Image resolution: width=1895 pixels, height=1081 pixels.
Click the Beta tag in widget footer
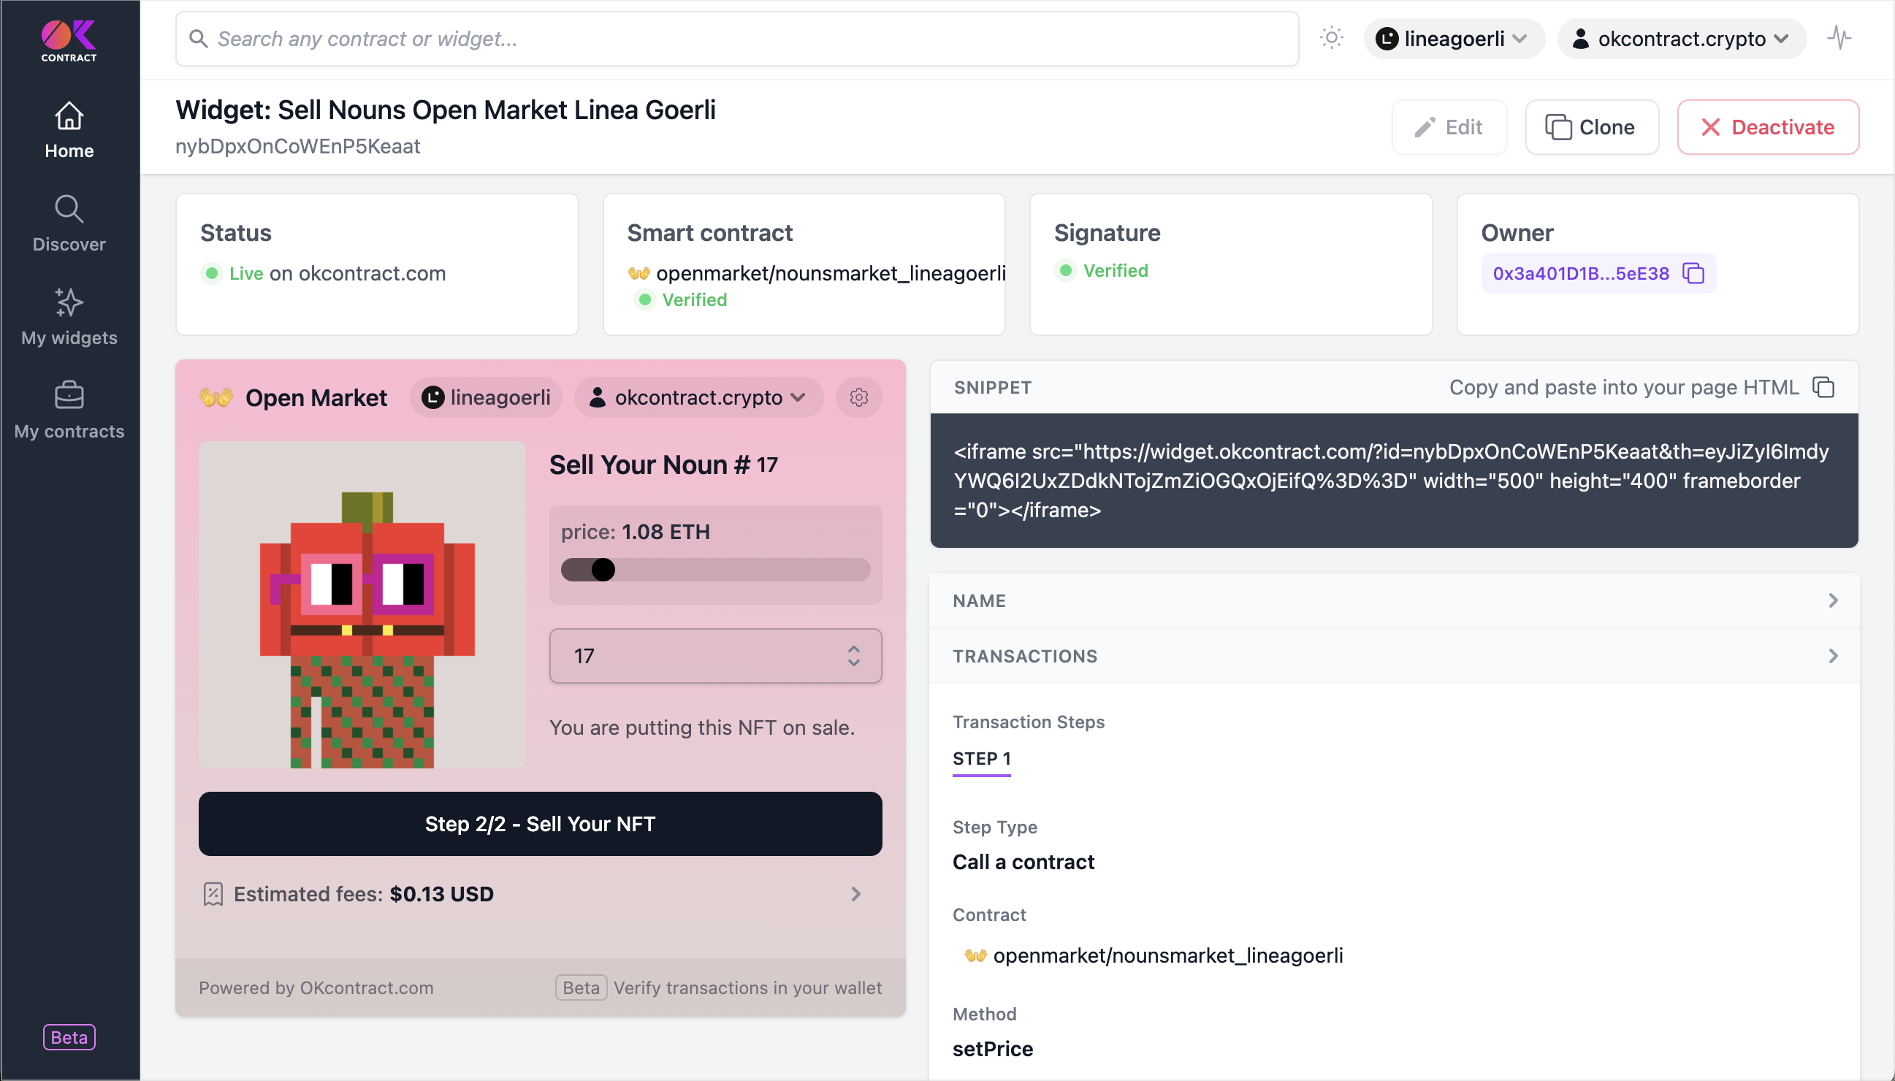click(581, 988)
